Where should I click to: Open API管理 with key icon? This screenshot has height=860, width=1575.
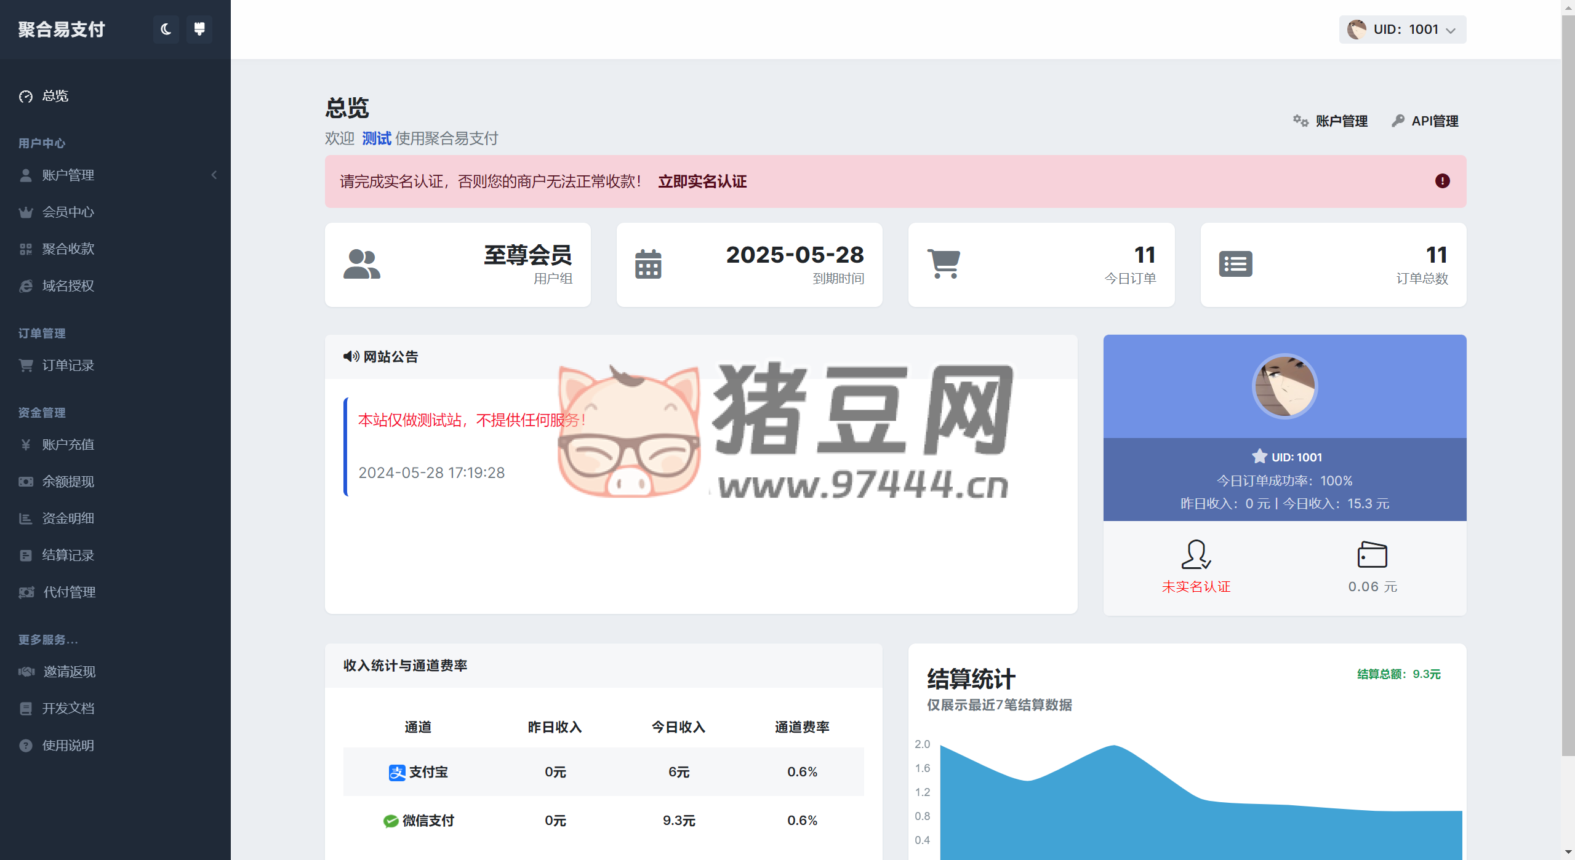point(1425,121)
